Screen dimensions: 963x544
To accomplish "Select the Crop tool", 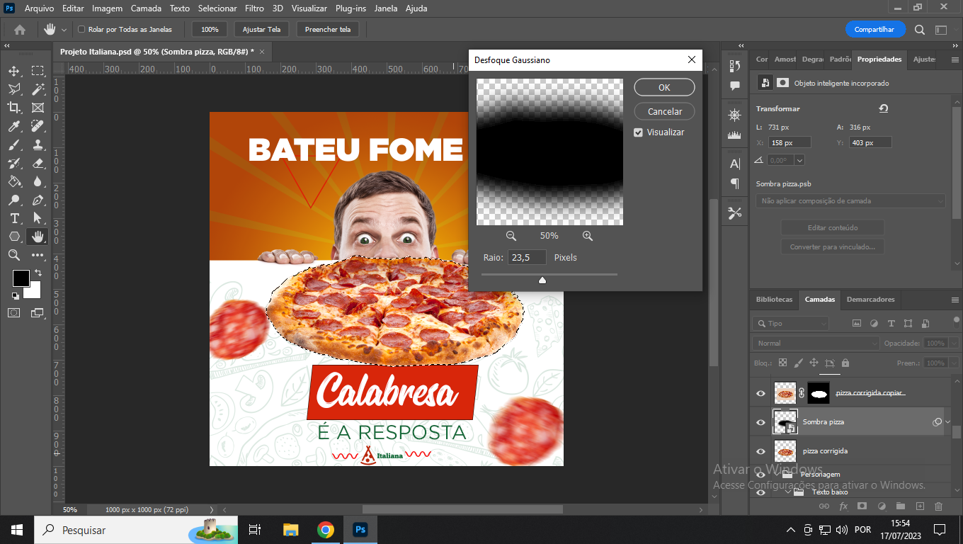I will tap(14, 108).
